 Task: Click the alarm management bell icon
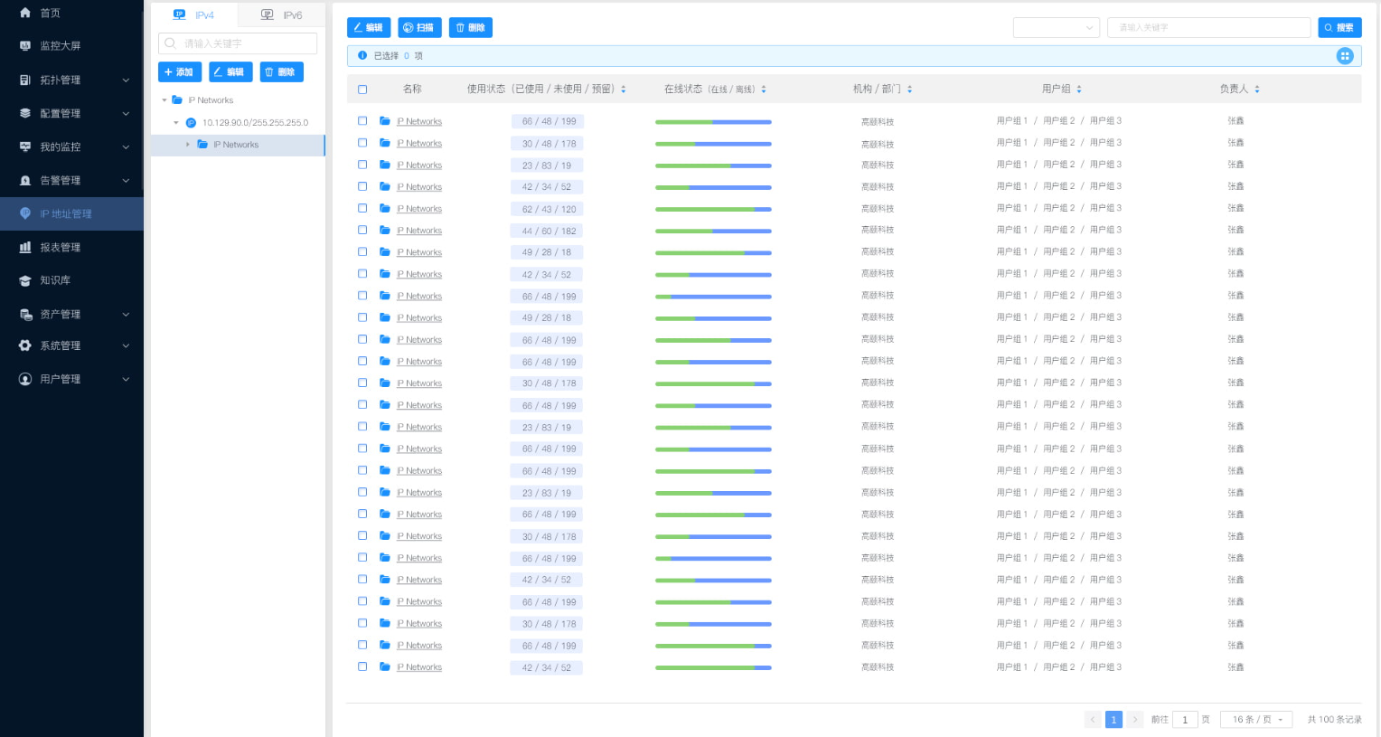(x=25, y=181)
